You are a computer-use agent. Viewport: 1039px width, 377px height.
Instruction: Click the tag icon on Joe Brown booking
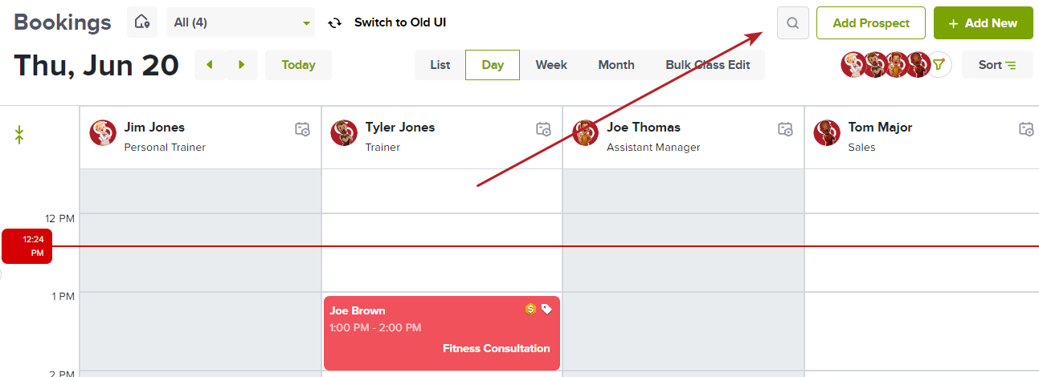coord(546,309)
